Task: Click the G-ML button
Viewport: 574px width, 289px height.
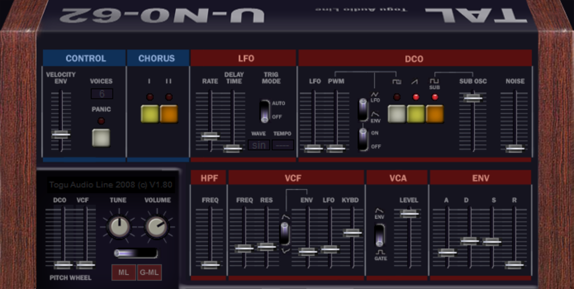Action: (x=149, y=272)
